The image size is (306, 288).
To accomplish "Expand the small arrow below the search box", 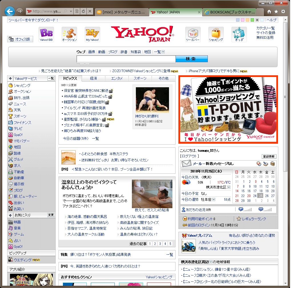I will [x=85, y=64].
